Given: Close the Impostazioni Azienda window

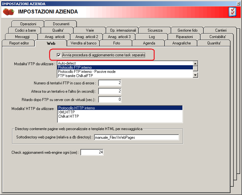Looking at the screenshot, I should coord(238,4).
